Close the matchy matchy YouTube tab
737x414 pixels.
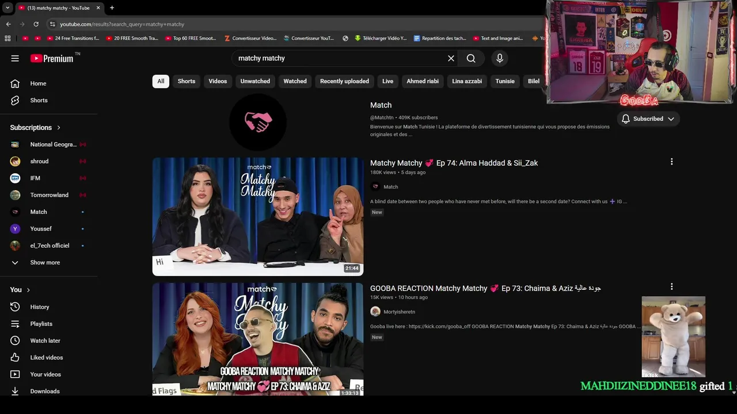click(98, 8)
